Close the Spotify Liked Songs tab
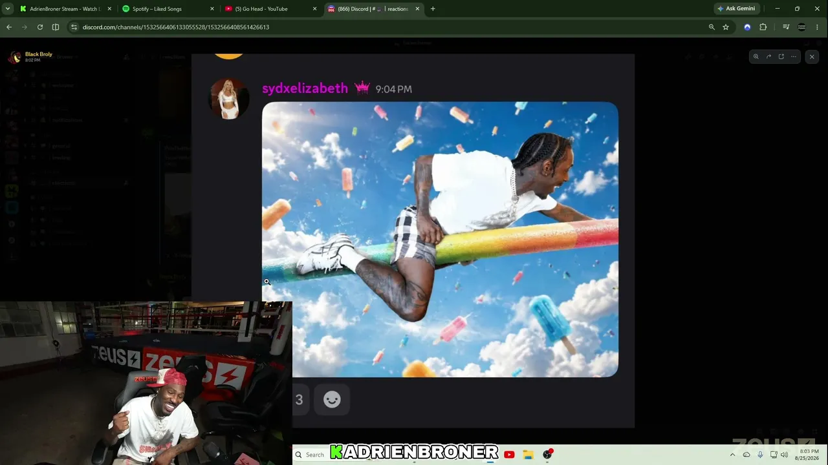Viewport: 828px width, 465px height. (212, 9)
